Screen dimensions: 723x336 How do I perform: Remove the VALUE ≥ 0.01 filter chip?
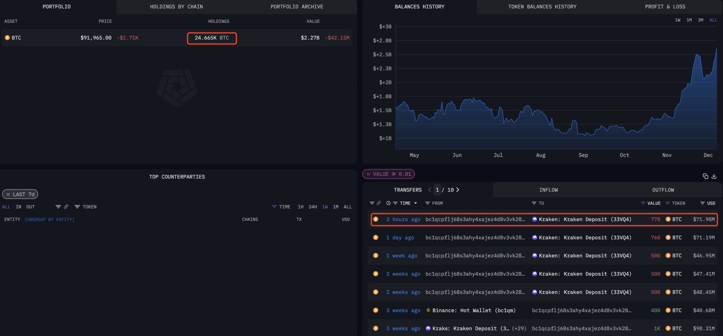click(368, 174)
